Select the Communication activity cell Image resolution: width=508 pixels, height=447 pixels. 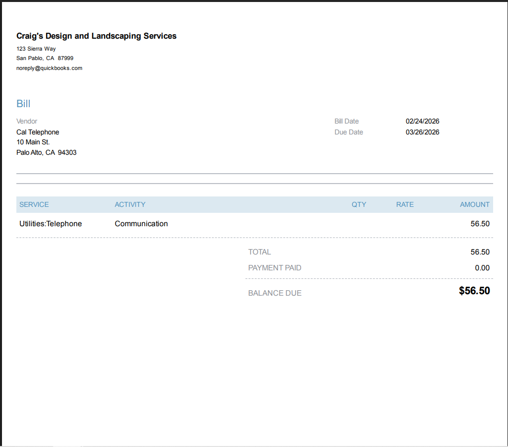tap(141, 224)
